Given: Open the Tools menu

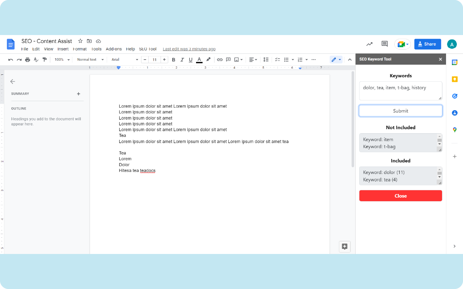Looking at the screenshot, I should (x=96, y=49).
